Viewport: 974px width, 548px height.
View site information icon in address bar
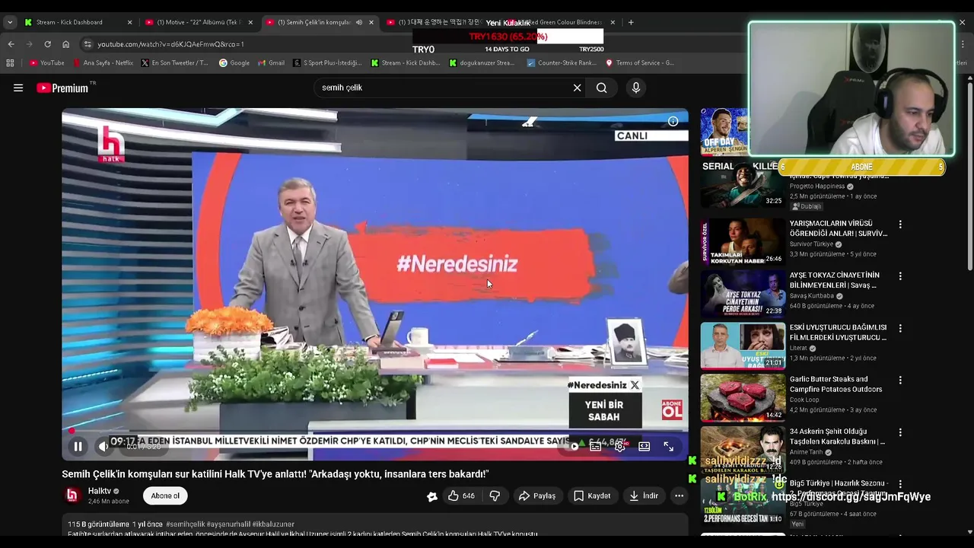point(88,44)
